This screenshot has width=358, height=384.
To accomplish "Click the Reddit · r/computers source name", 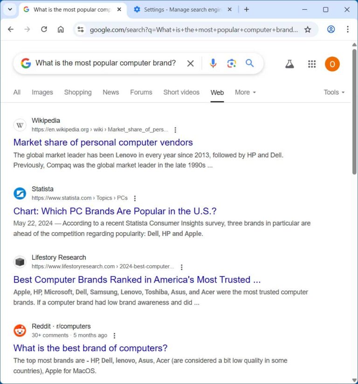I will click(61, 327).
